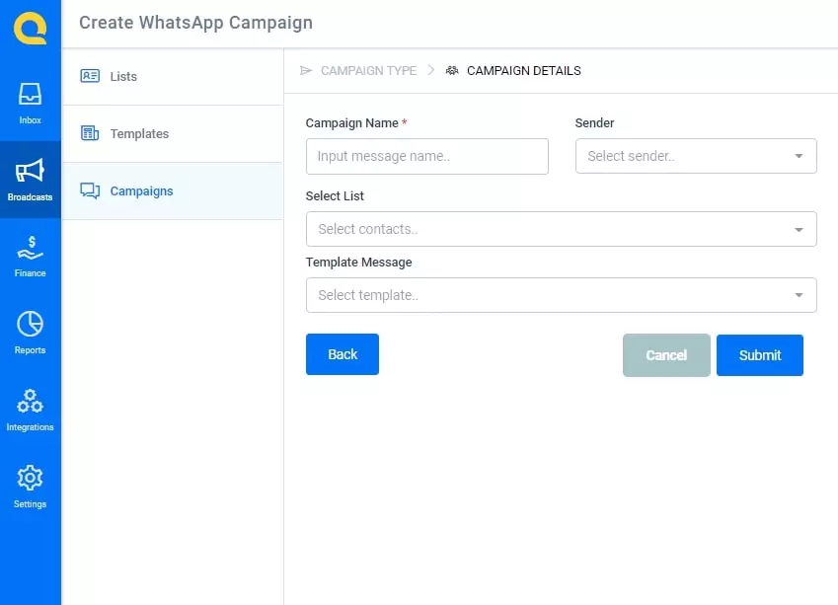
Task: Submit the campaign form
Action: click(x=760, y=355)
